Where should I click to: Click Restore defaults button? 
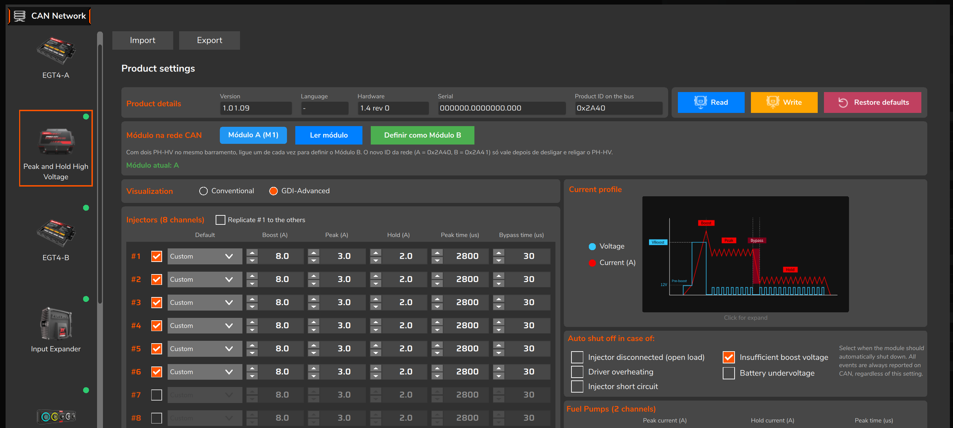[x=872, y=102]
